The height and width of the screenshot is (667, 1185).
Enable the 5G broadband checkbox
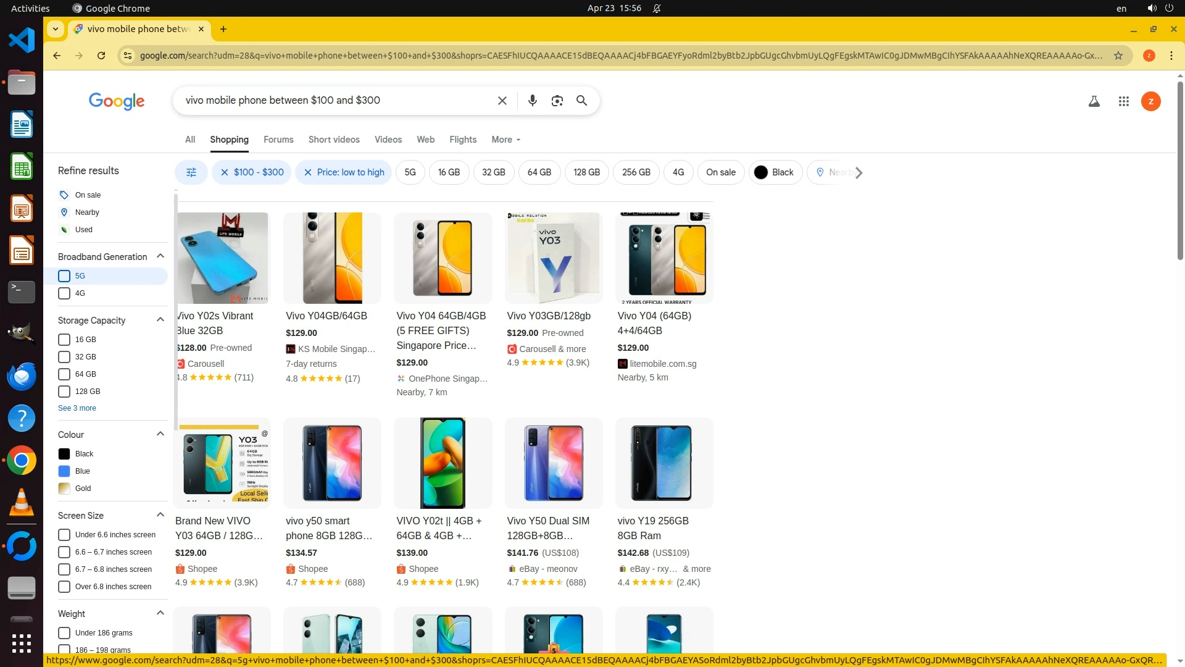pos(64,276)
